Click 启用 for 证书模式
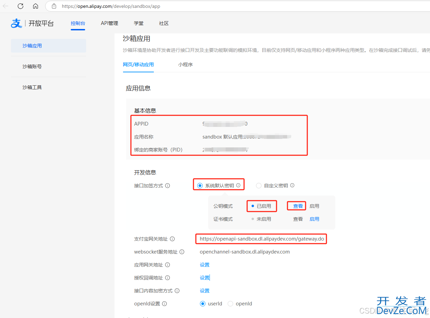Image resolution: width=430 pixels, height=318 pixels. click(x=314, y=219)
